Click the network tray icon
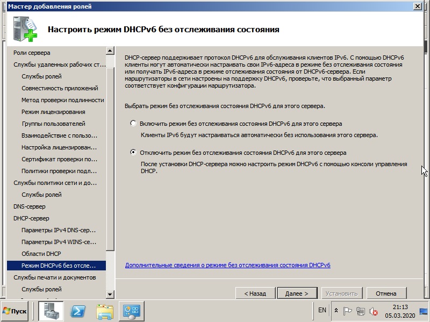Screen dimensions: 430x322 coord(360,311)
